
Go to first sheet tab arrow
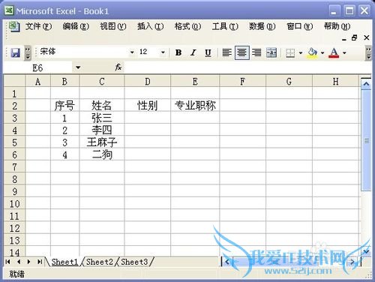click(x=7, y=262)
